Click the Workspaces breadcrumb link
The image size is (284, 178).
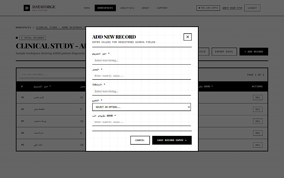pos(23,27)
